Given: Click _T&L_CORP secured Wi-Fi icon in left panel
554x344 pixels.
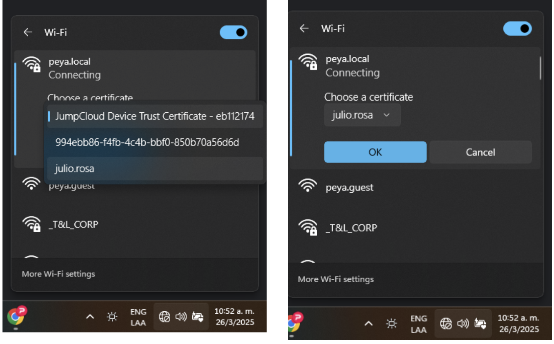Looking at the screenshot, I should 32,224.
